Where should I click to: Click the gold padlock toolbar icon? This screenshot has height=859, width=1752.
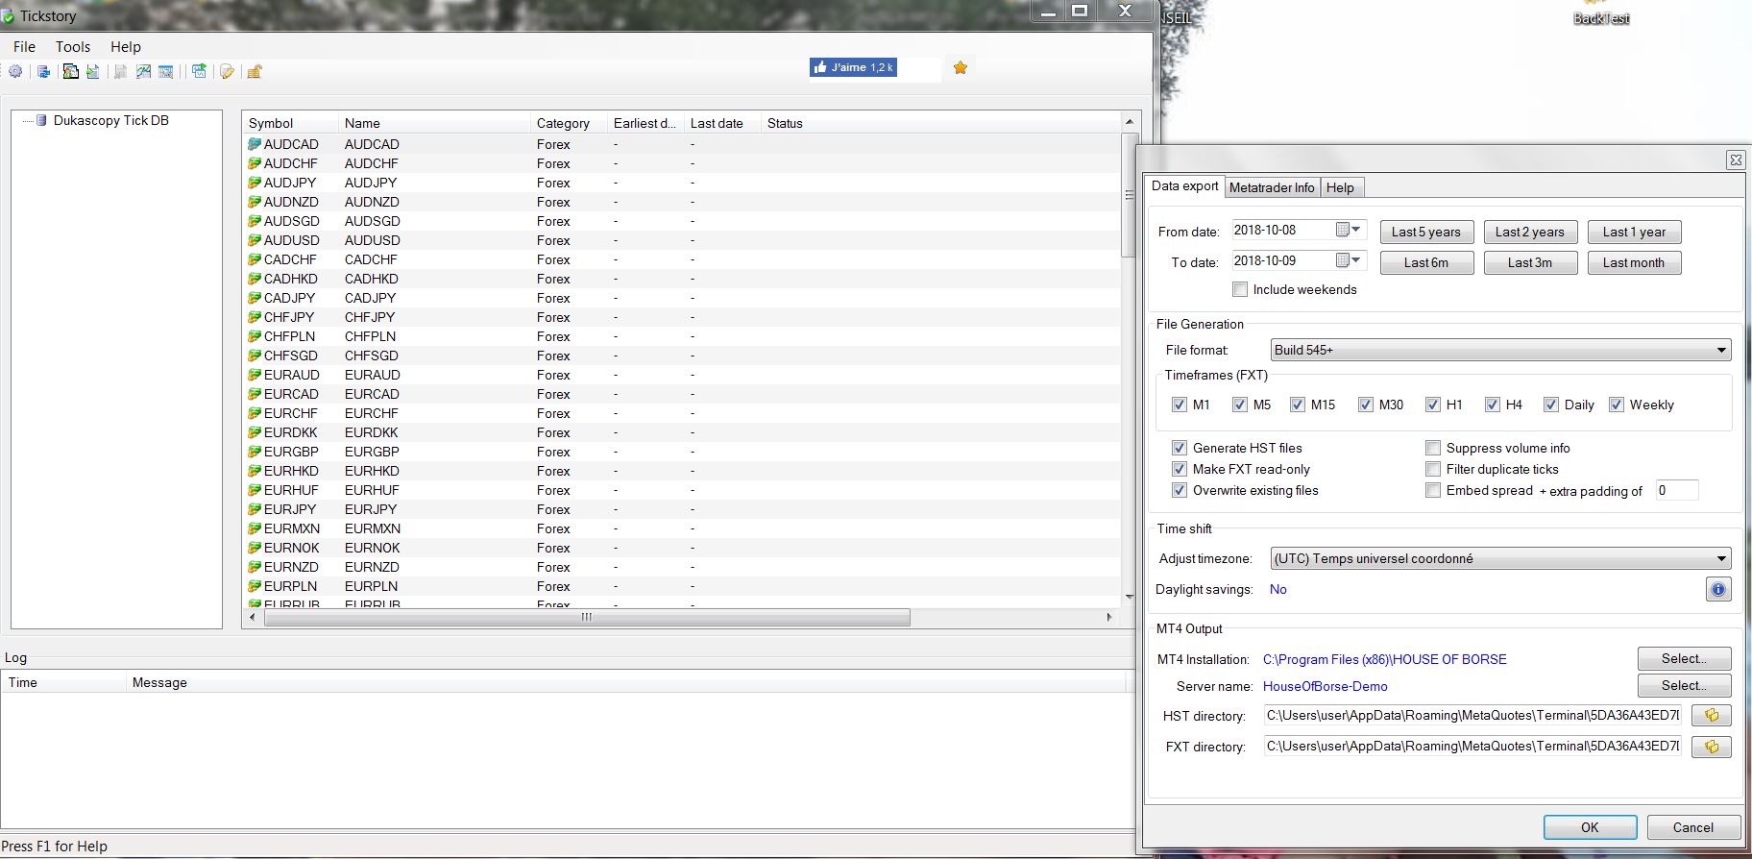click(255, 72)
